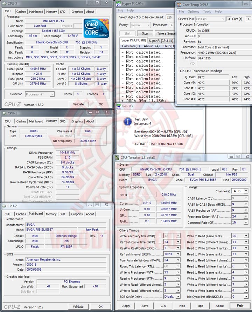Expand the RAS# to CAS# Delay (tRCD) dropdown
Image resolution: width=252 pixels, height=312 pixels.
pyautogui.click(x=246, y=204)
